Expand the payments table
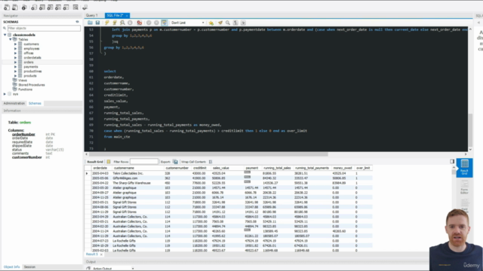The height and width of the screenshot is (271, 483). [15, 67]
